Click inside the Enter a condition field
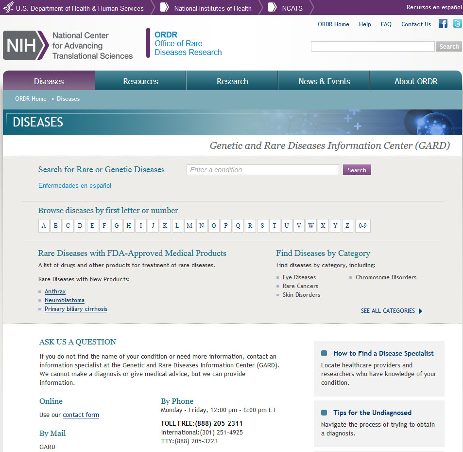This screenshot has width=463, height=452. 262,169
